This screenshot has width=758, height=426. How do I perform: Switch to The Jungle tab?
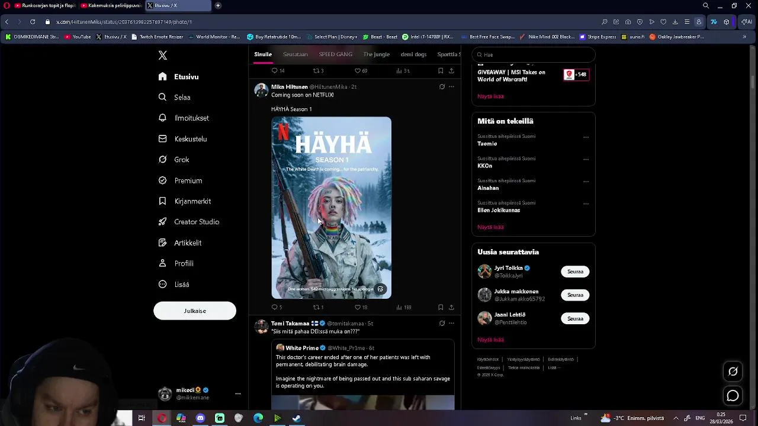(x=376, y=54)
